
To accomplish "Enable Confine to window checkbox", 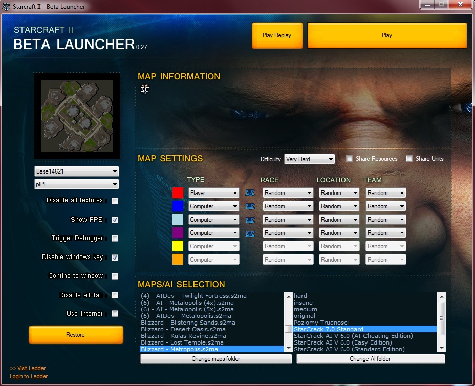I will tap(115, 276).
